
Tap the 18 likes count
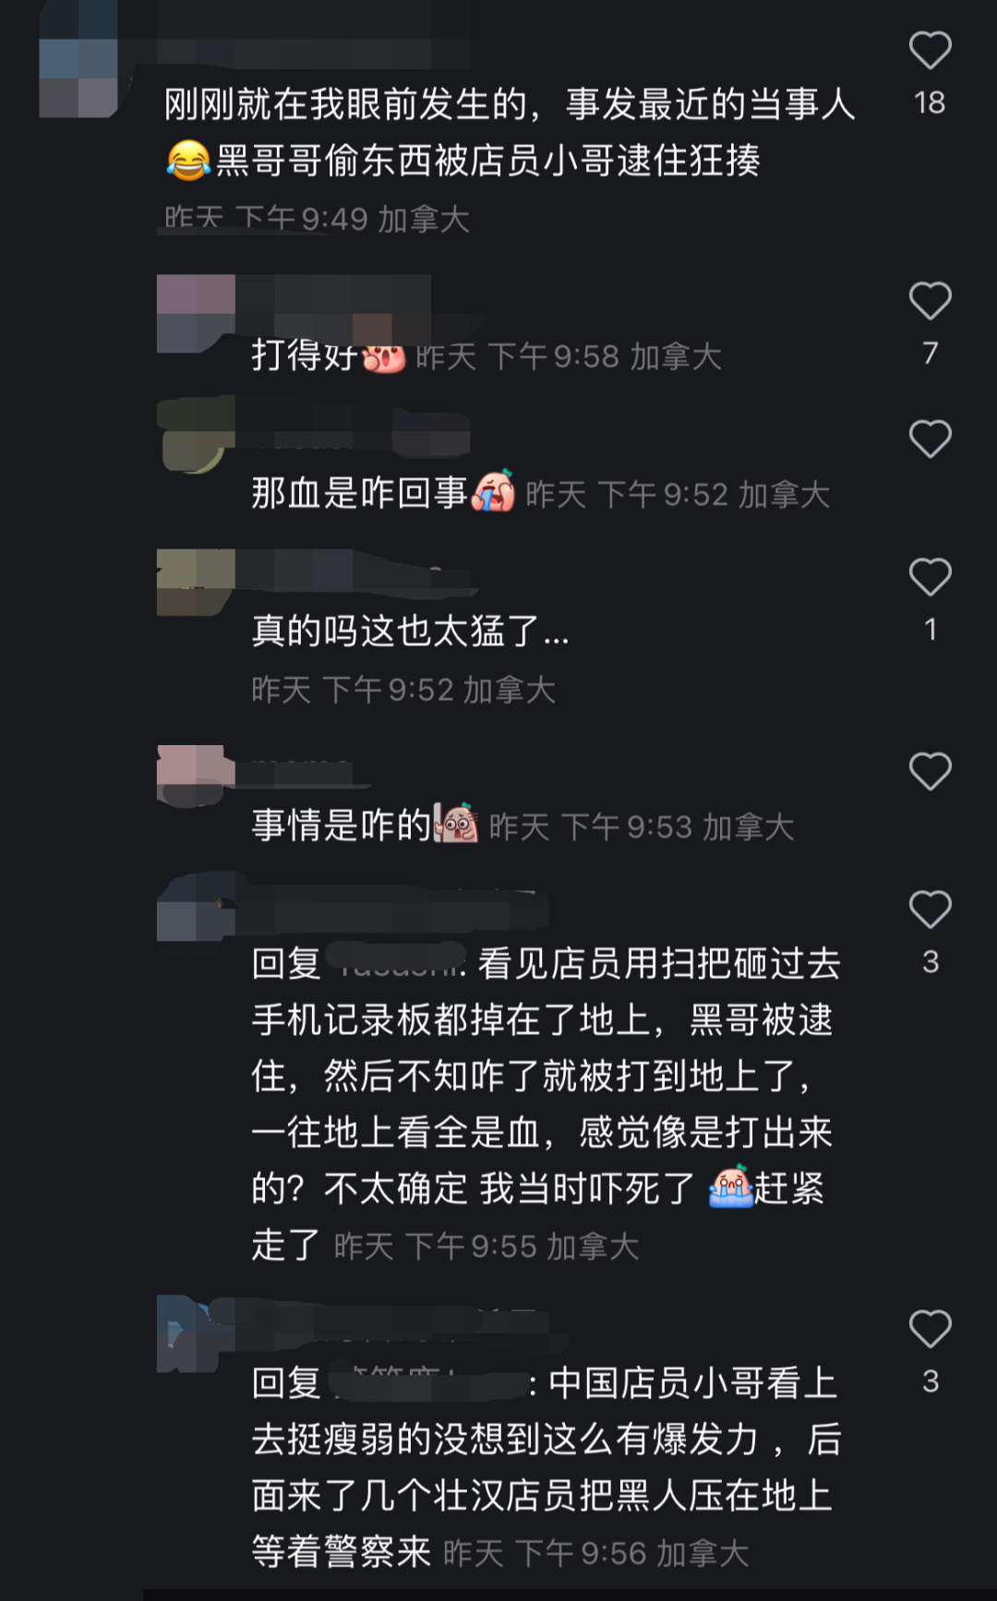930,102
